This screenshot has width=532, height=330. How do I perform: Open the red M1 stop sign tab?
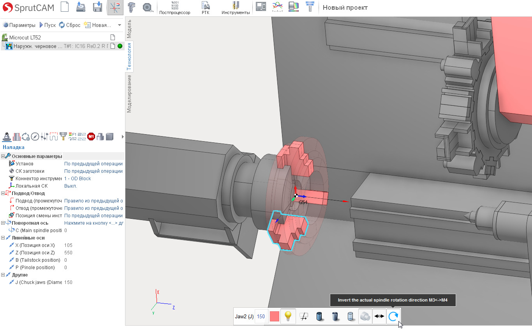91,137
